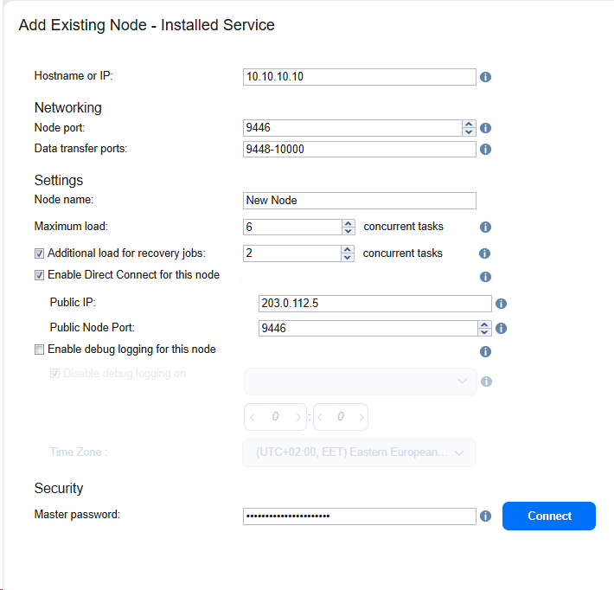Click info icon beside Node port

[485, 128]
